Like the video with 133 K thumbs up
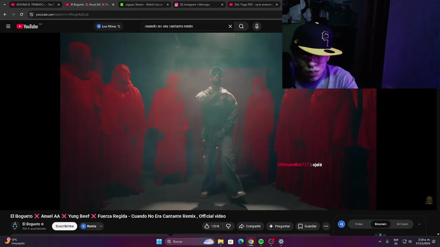The width and height of the screenshot is (440, 247). 212,226
